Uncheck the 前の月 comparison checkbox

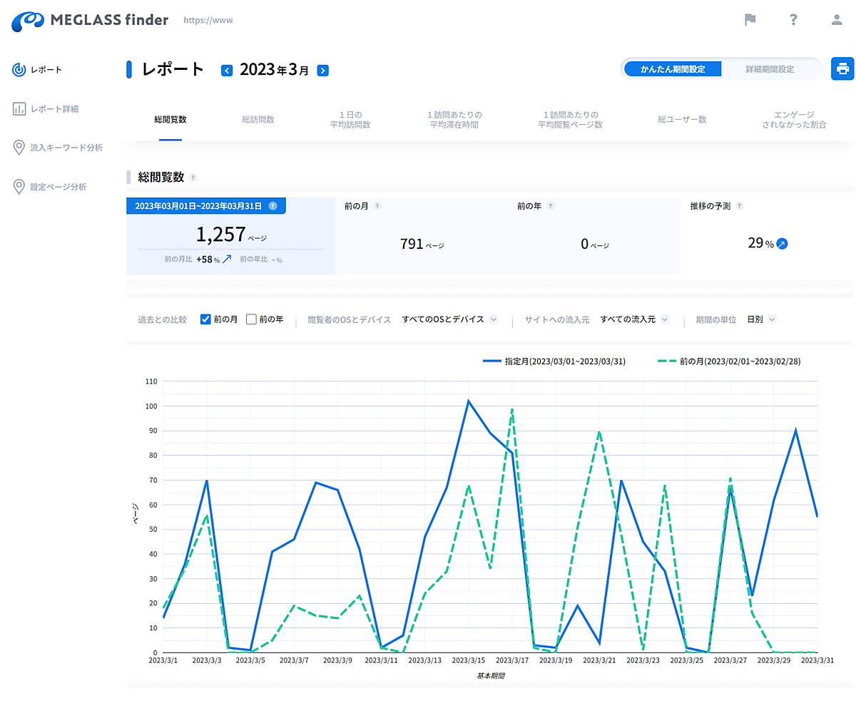pos(205,319)
